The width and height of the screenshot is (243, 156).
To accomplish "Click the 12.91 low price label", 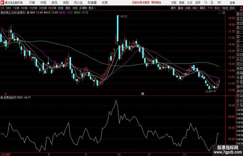I will [x=209, y=91].
